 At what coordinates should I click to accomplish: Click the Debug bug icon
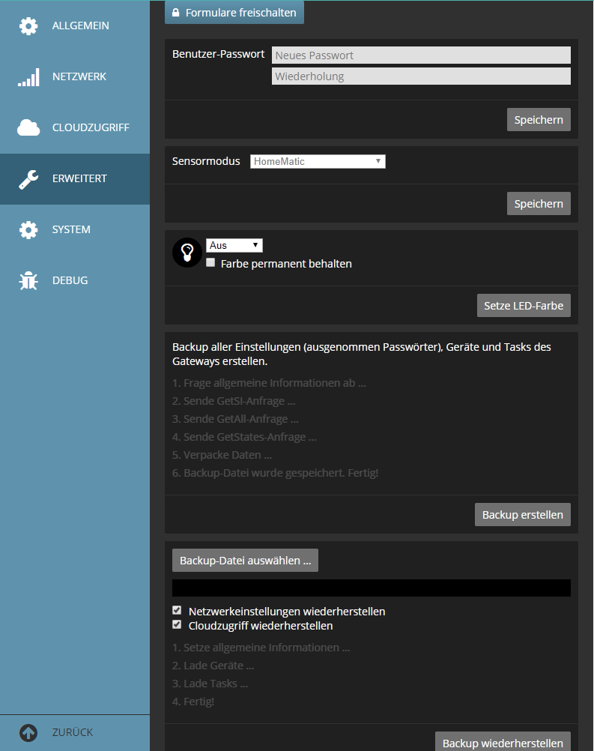28,281
